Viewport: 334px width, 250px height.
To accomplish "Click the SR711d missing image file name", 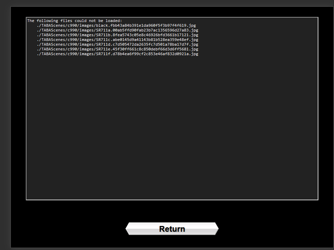I will (103, 44).
